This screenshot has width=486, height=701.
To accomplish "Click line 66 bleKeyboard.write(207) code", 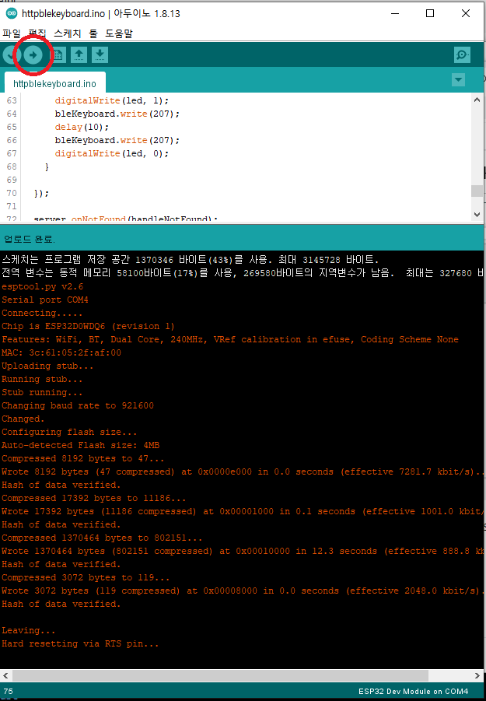I will (117, 140).
